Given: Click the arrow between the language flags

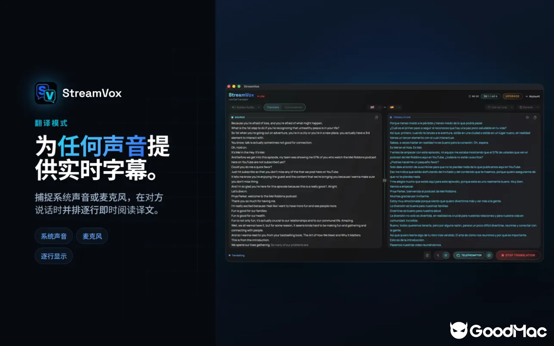Looking at the screenshot, I should [384, 107].
